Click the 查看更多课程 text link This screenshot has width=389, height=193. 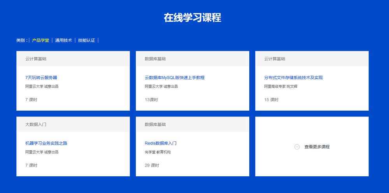pos(317,147)
